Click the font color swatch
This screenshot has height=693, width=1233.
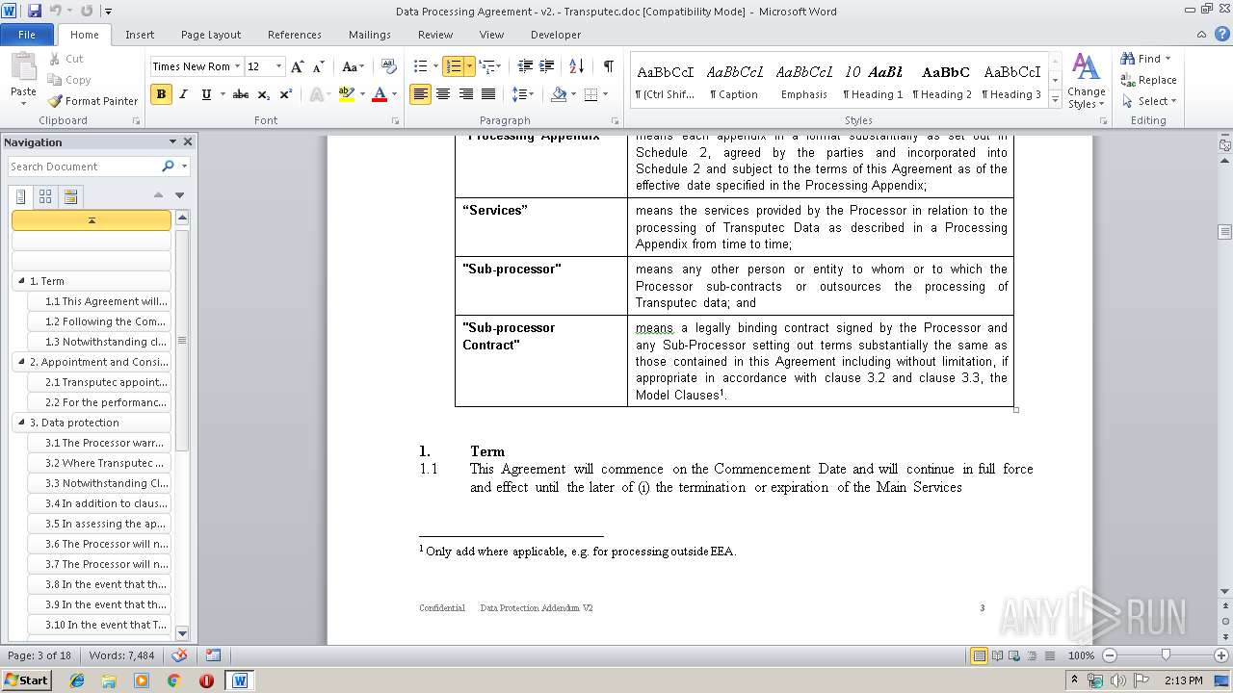(x=380, y=94)
